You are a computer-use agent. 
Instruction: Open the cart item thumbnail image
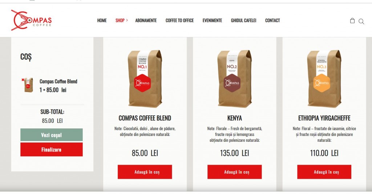(28, 85)
